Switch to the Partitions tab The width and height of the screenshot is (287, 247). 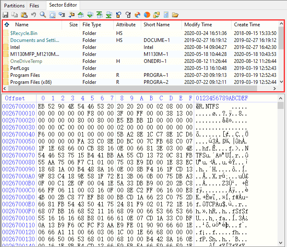(x=14, y=5)
